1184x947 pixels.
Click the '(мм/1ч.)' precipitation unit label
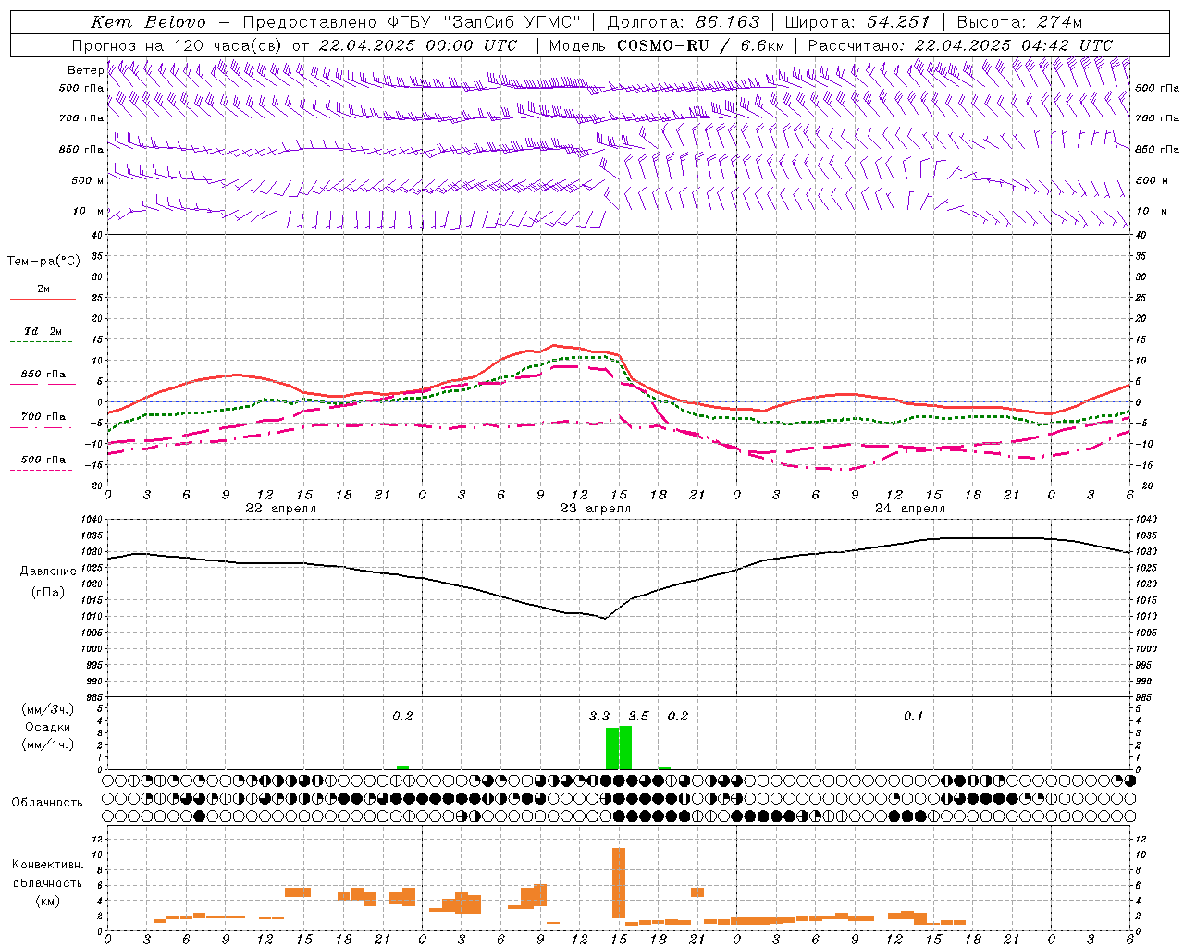[x=47, y=744]
